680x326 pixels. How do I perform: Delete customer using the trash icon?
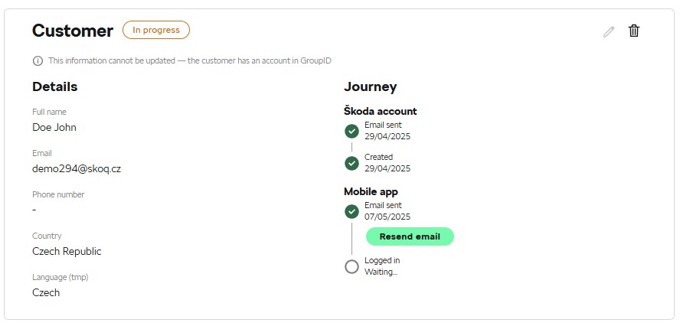coord(633,31)
